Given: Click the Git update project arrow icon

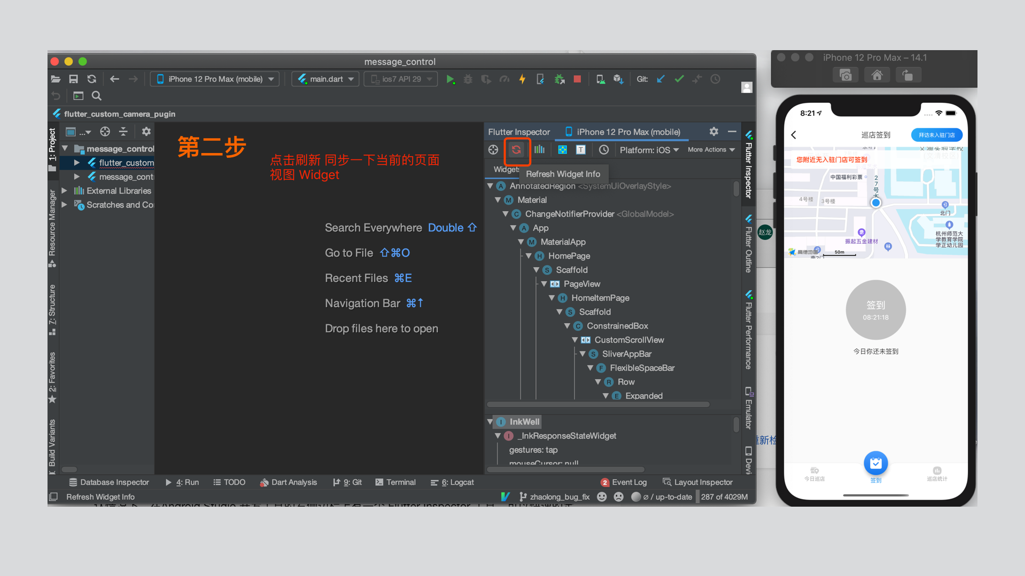Looking at the screenshot, I should pos(660,79).
